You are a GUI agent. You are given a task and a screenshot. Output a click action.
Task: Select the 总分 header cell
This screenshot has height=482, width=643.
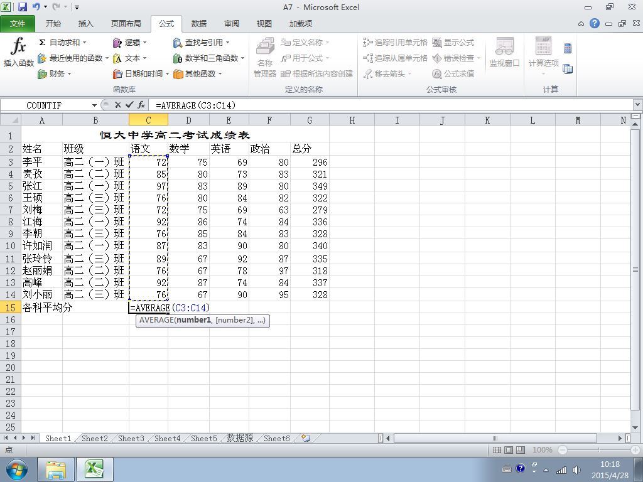[310, 148]
